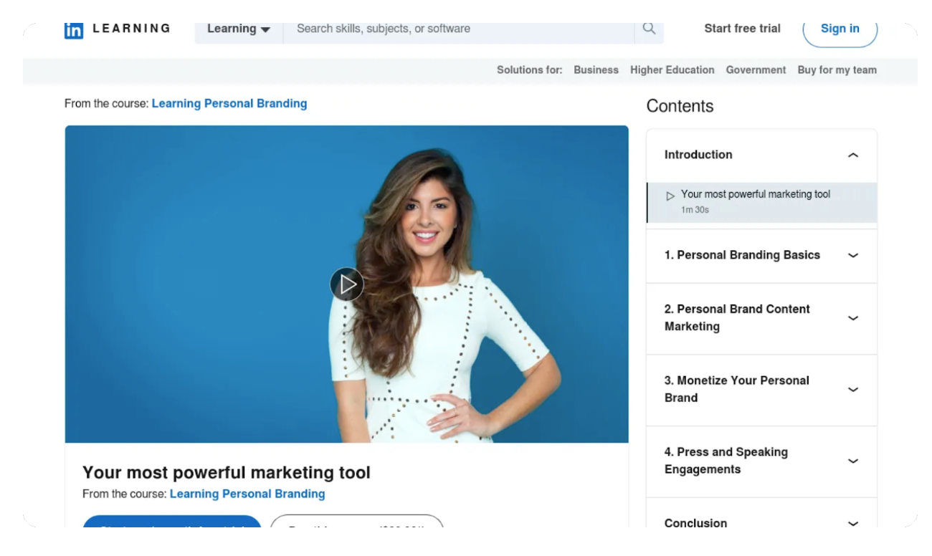Screen dimensions: 932x556
Task: Click the Sign in button
Action: pyautogui.click(x=840, y=29)
